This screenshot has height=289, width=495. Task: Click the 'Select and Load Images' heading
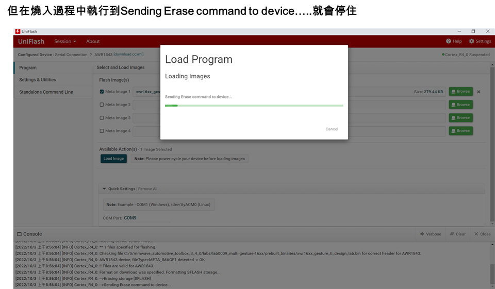click(121, 67)
